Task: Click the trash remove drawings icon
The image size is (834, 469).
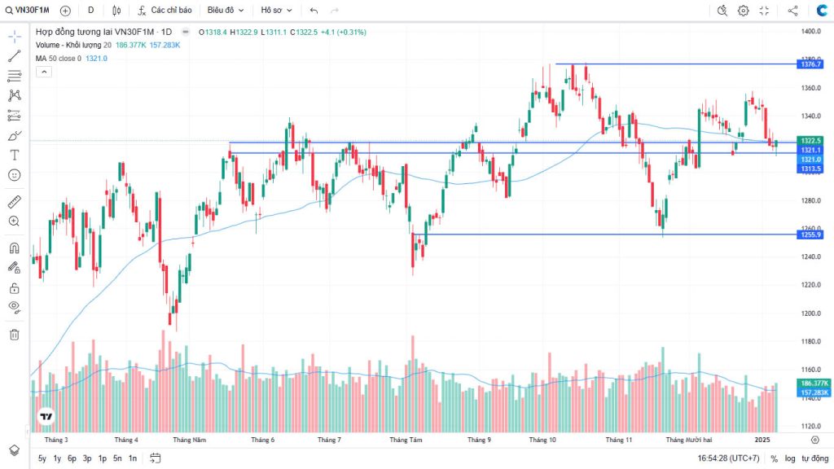Action: (14, 334)
